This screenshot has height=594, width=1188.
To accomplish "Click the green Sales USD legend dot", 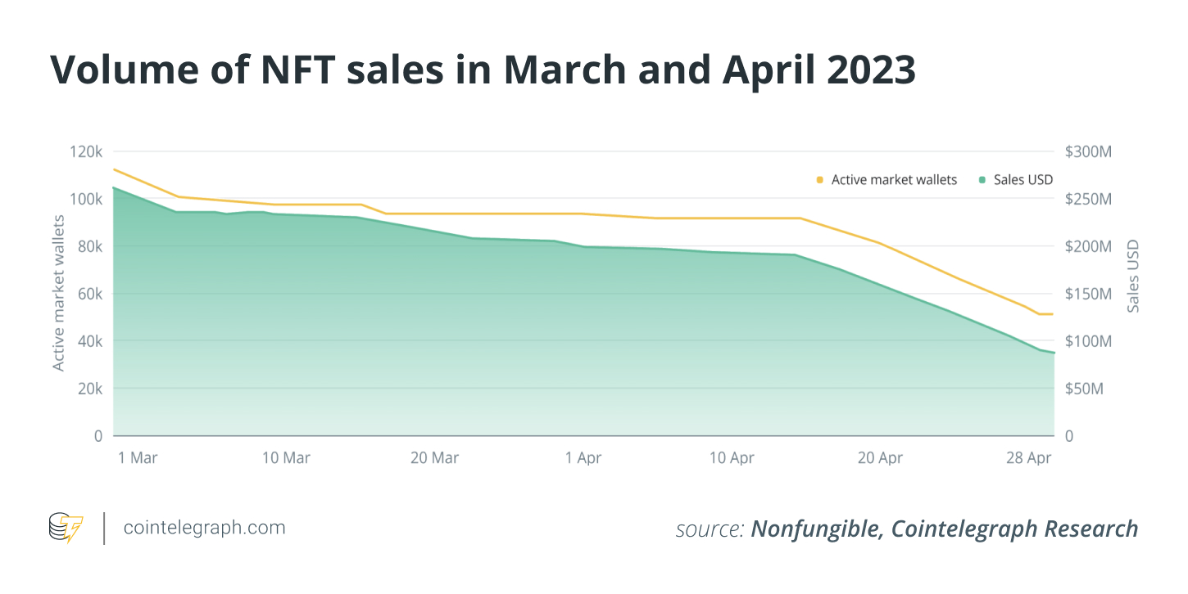I will (982, 180).
